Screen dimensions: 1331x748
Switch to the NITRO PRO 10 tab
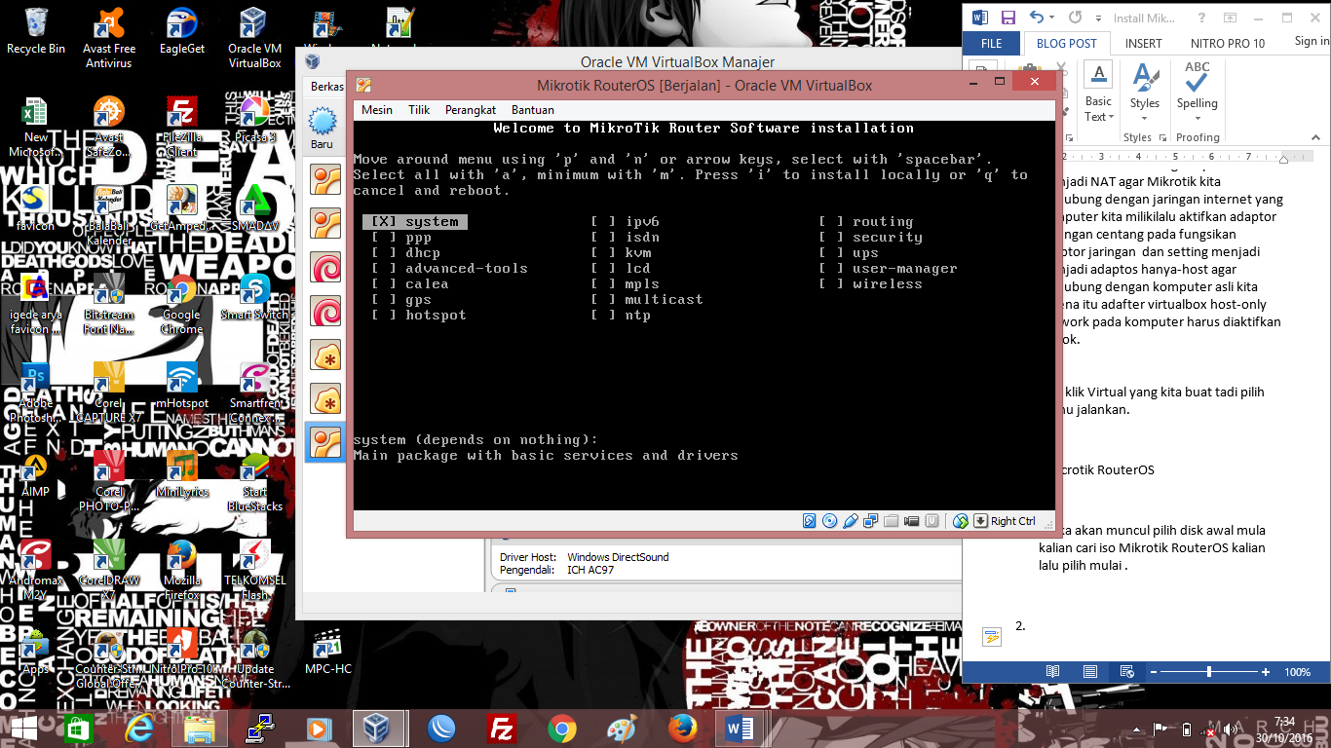[x=1228, y=43]
